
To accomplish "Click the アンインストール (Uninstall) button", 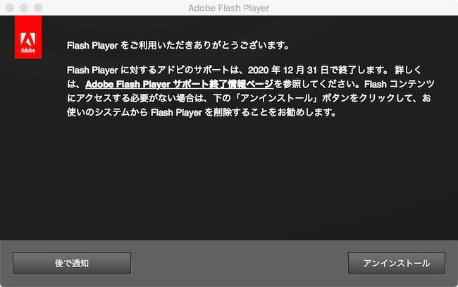I will tap(397, 263).
